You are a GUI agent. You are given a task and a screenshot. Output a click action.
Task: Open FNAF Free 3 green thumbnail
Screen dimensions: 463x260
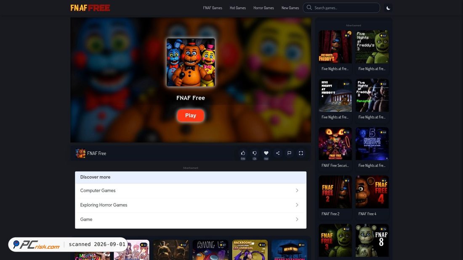[335, 240]
